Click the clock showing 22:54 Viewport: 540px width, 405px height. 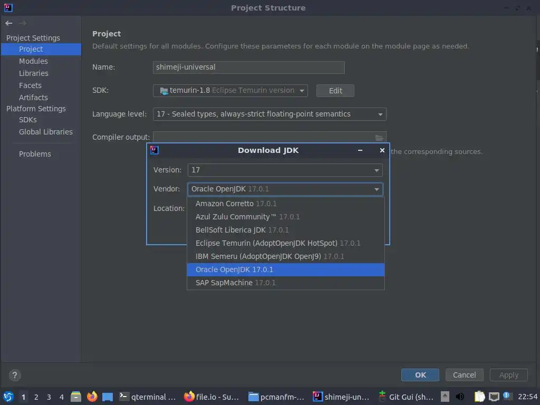(x=527, y=397)
